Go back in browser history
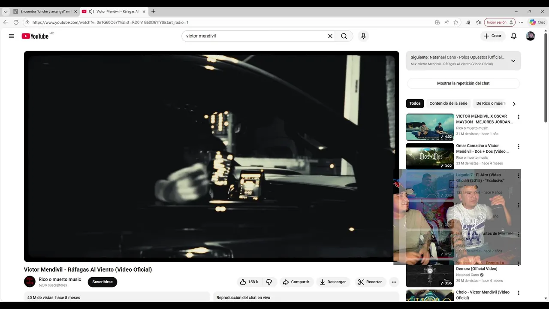This screenshot has width=549, height=309. coord(6,22)
